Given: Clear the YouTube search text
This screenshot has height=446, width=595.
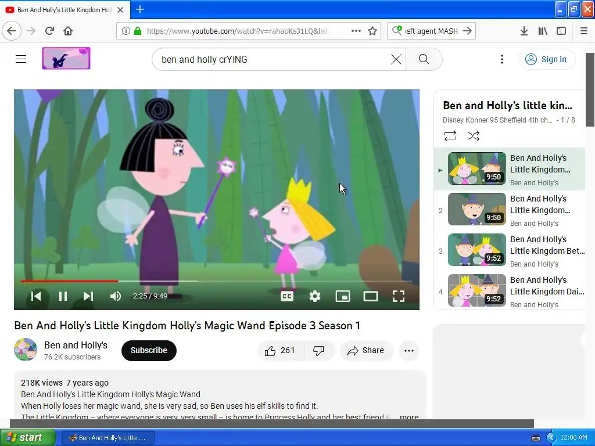Looking at the screenshot, I should click(x=396, y=59).
